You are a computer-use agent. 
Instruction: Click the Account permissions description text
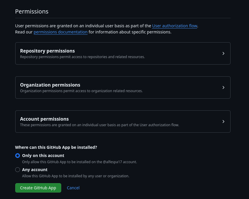pyautogui.click(x=99, y=125)
